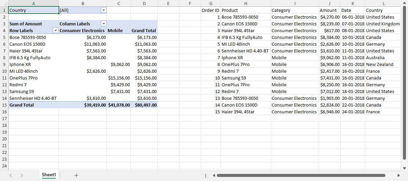
Task: Select the Bose 785593-0050 pivot row label
Action: pos(33,37)
